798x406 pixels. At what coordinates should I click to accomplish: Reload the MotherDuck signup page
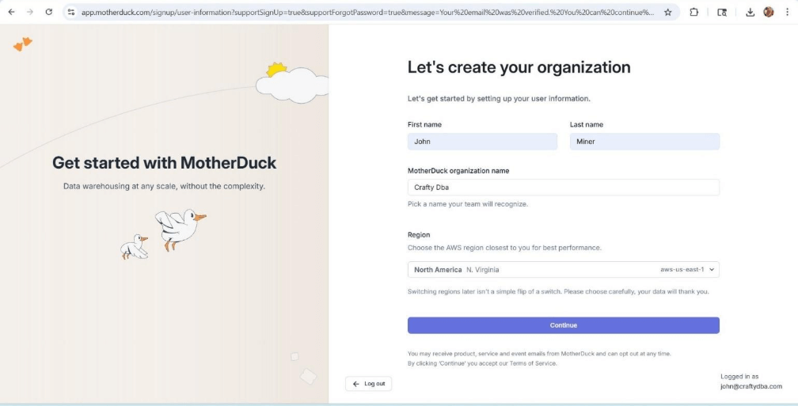(49, 13)
